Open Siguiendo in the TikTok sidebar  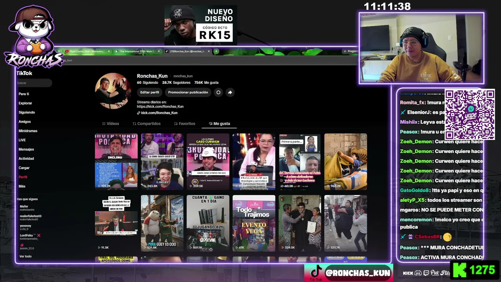27,112
